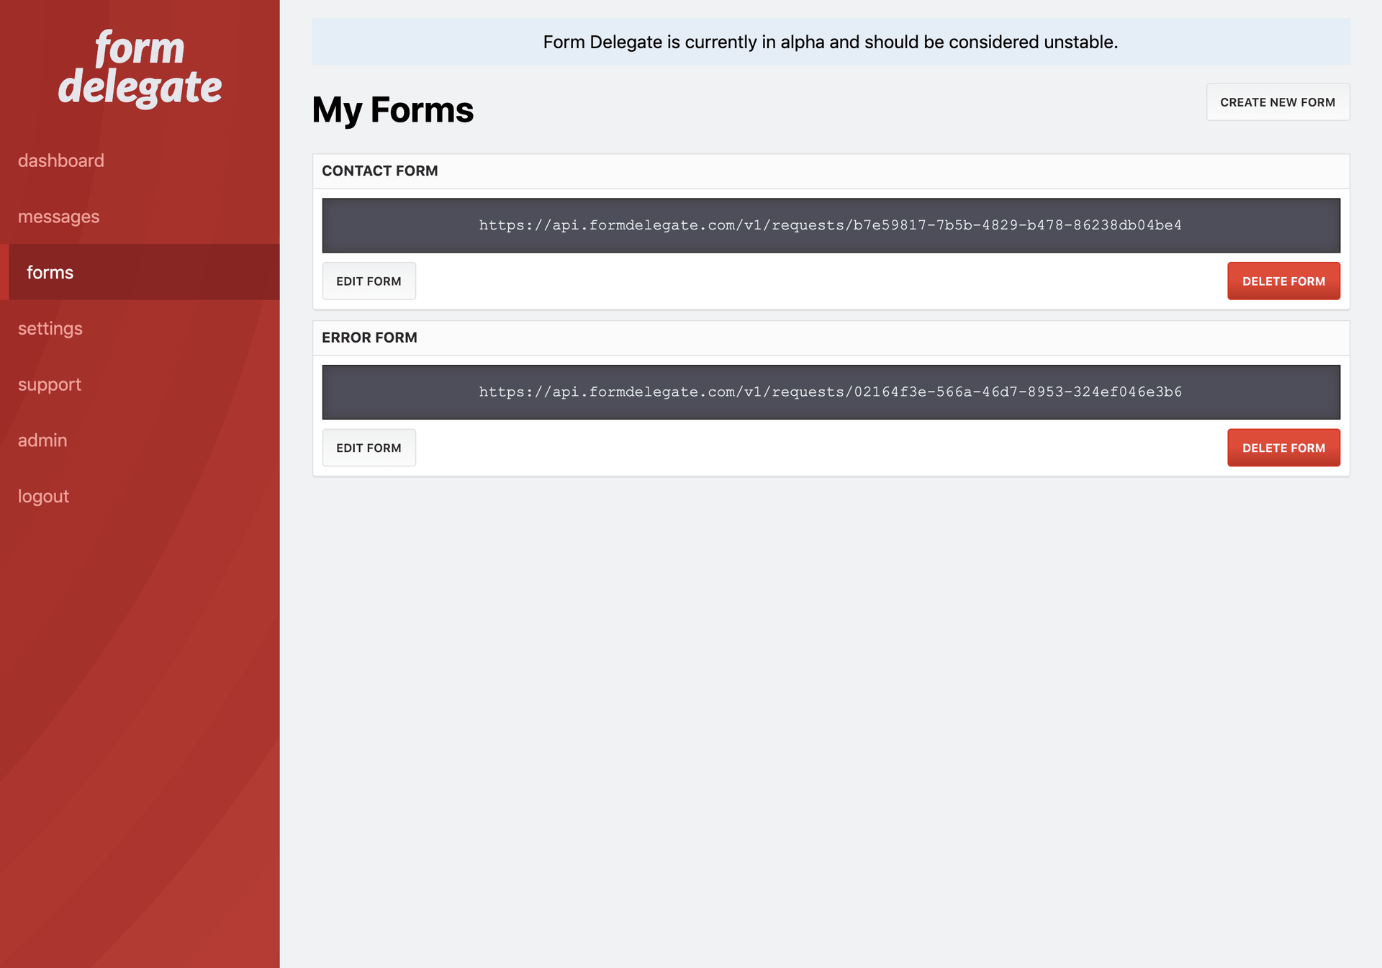Navigate to the messages page
1382x968 pixels.
[59, 216]
